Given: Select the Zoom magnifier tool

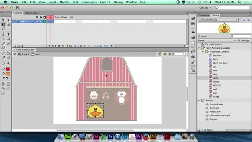Looking at the screenshot, I should [x=8, y=63].
